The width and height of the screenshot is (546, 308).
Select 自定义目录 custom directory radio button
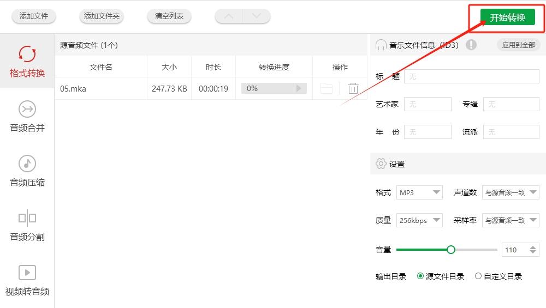tap(478, 276)
